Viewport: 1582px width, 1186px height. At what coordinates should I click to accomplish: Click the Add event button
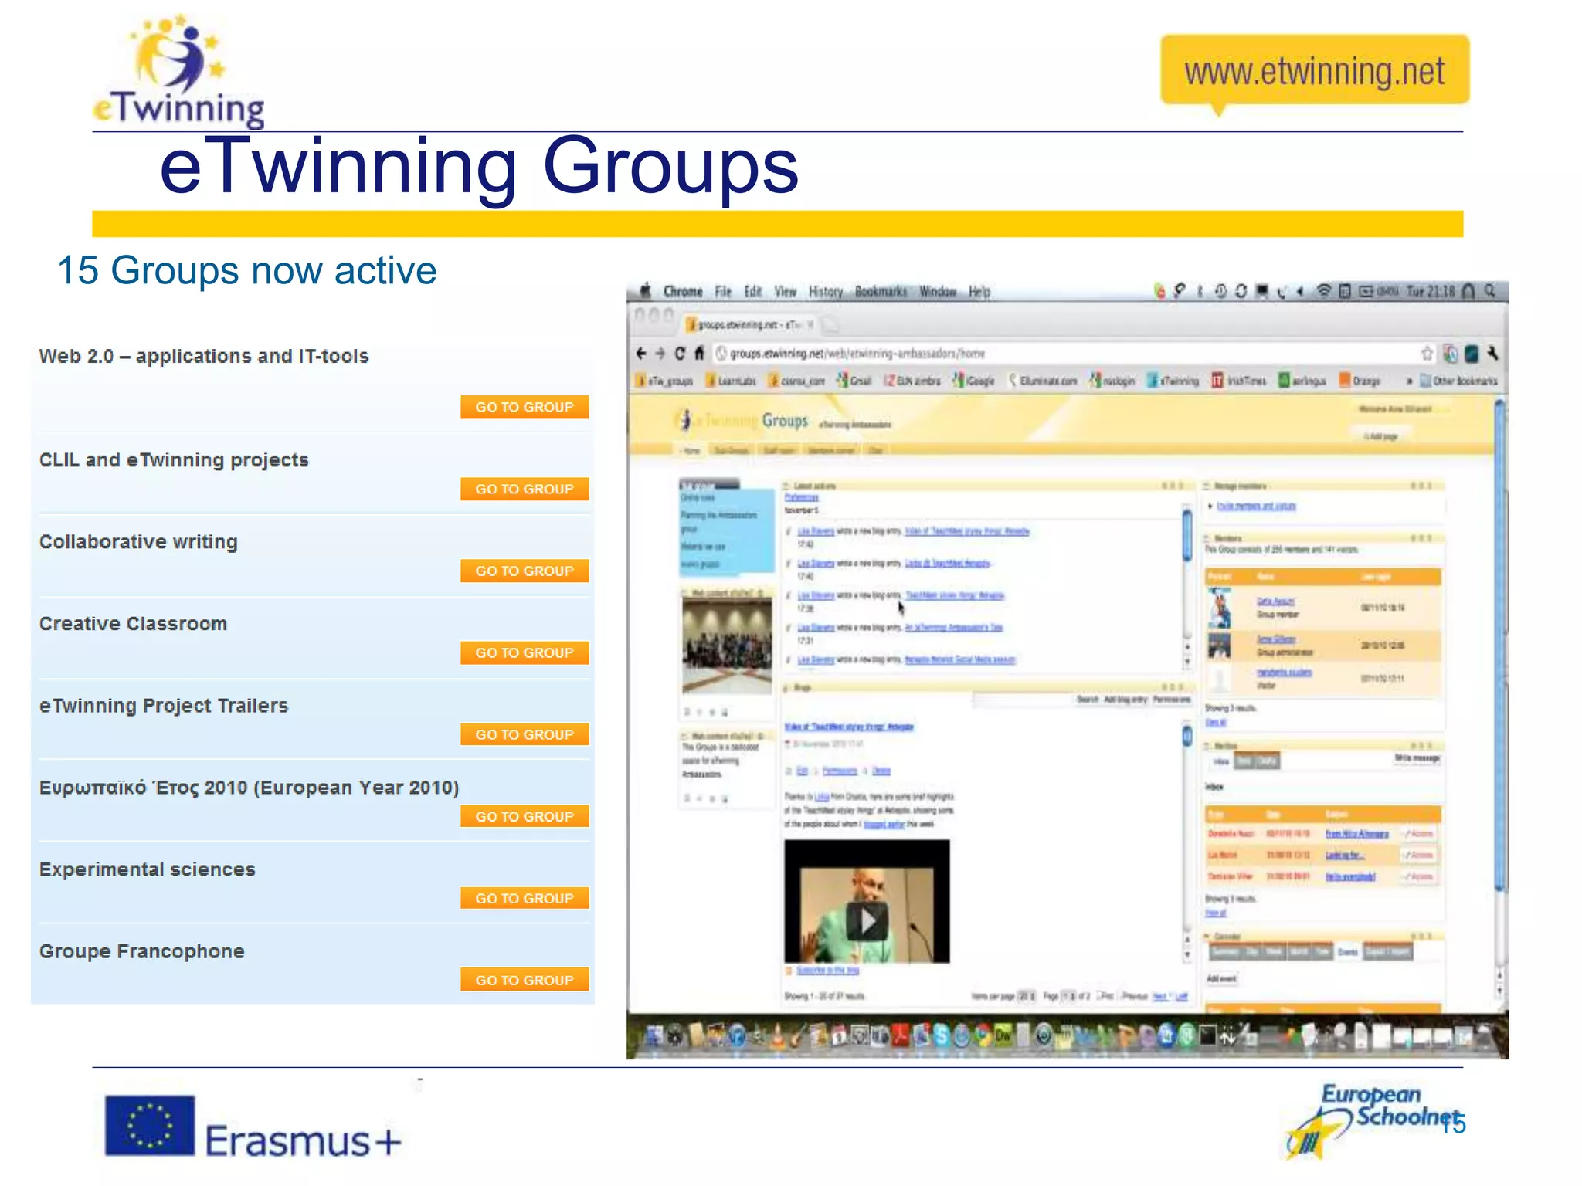1221,979
